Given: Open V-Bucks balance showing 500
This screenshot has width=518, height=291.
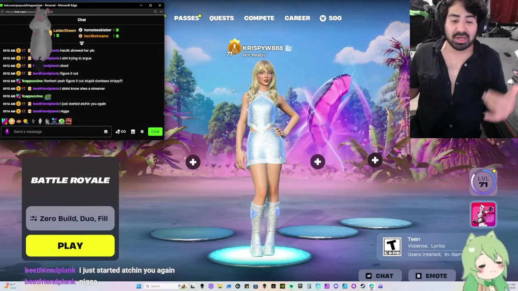Looking at the screenshot, I should pyautogui.click(x=331, y=18).
